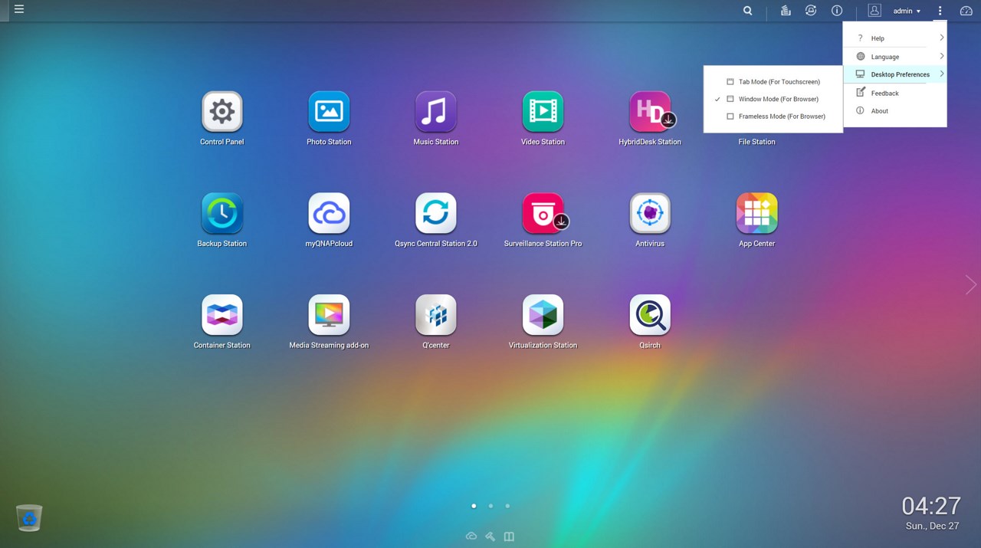Viewport: 981px width, 548px height.
Task: Launch Surveillance Station Pro
Action: click(543, 213)
